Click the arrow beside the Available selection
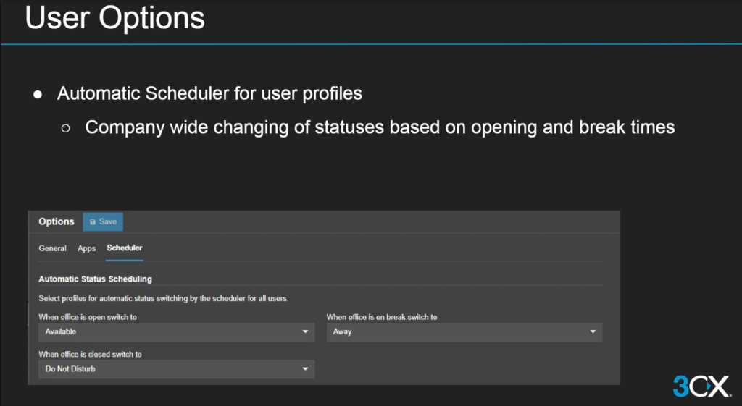This screenshot has height=406, width=742. click(x=305, y=332)
